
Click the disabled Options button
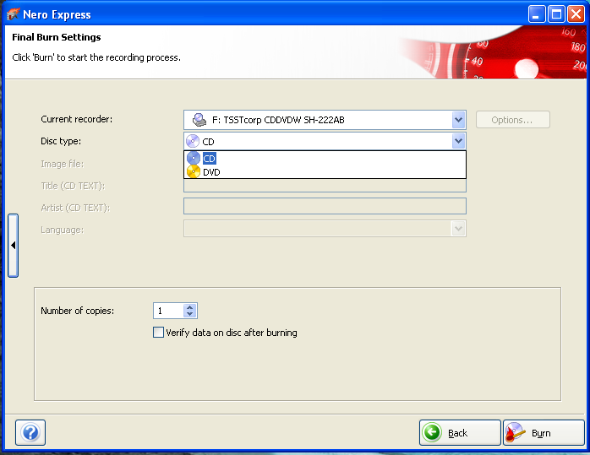pos(512,120)
